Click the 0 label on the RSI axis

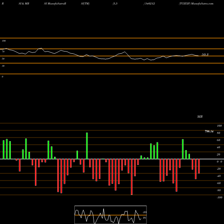(2, 77)
